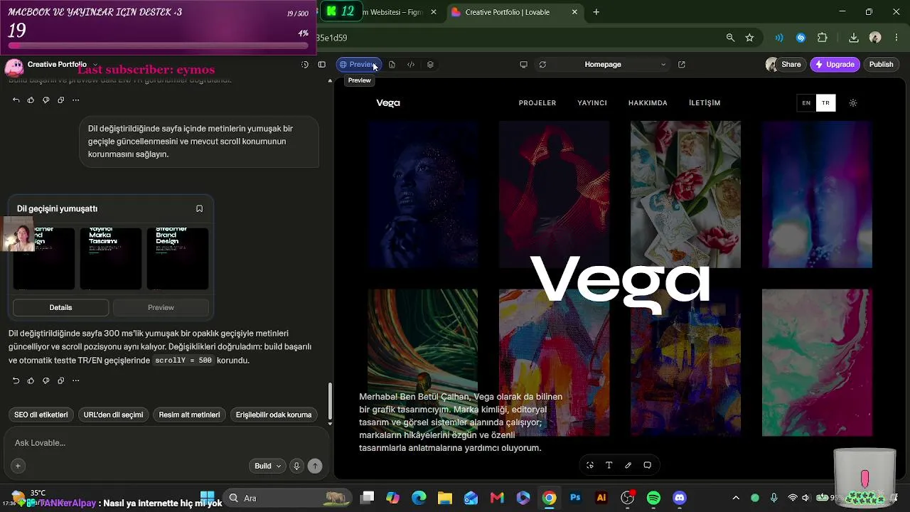Go to the HAKKIMDA section
The image size is (910, 512).
[648, 103]
